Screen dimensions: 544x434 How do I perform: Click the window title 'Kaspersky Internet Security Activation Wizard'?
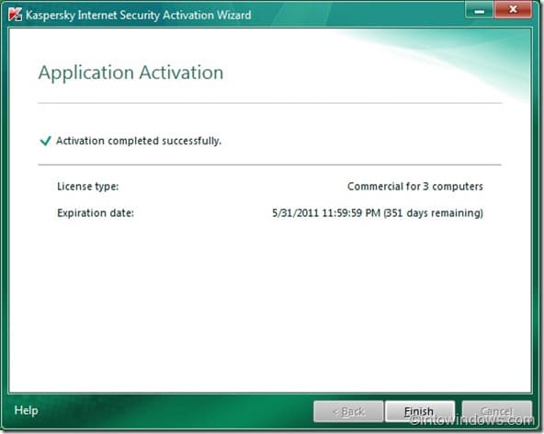(138, 16)
